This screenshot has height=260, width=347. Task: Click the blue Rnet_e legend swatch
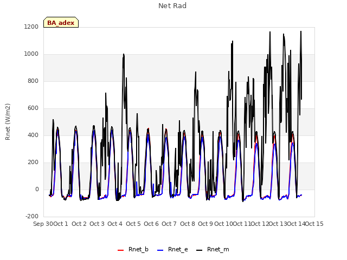click(160, 250)
